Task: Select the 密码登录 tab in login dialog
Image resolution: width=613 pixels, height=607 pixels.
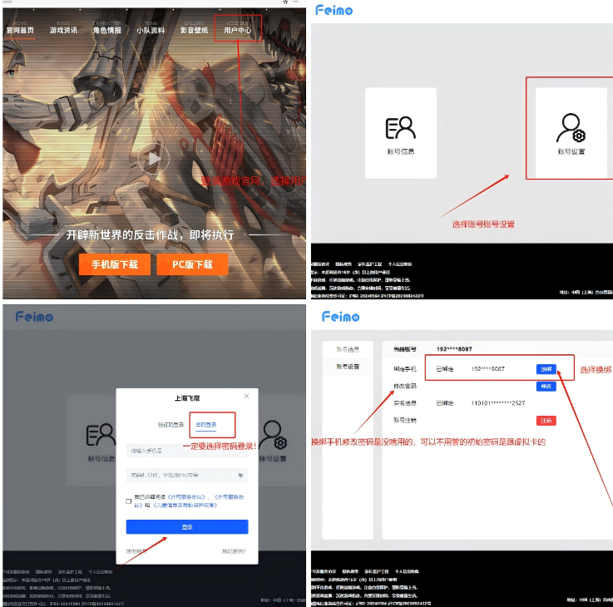Action: [206, 424]
